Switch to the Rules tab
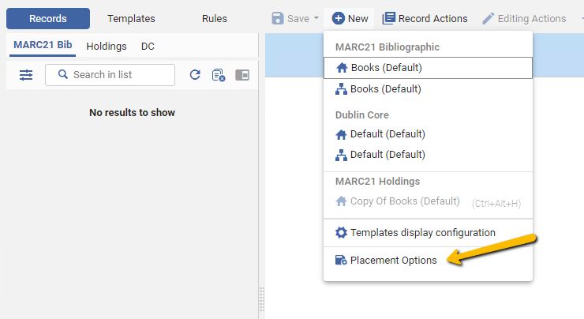Image resolution: width=584 pixels, height=319 pixels. (x=215, y=19)
